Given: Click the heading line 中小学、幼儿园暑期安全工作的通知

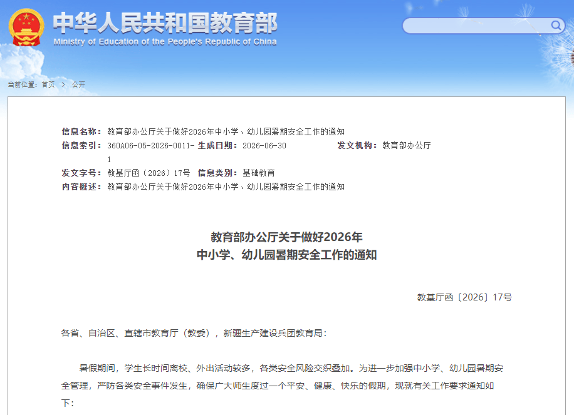Looking at the screenshot, I should [x=286, y=255].
